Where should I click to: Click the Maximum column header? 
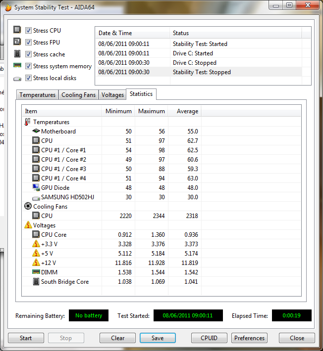coord(152,111)
